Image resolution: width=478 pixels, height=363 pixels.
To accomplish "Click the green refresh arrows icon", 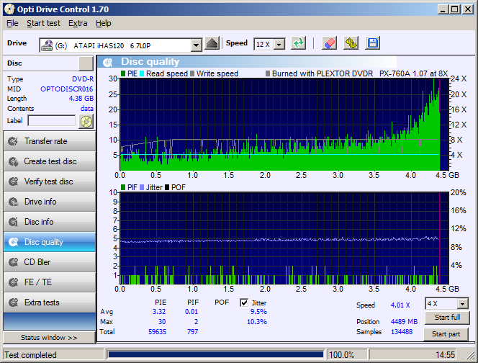I will click(298, 43).
